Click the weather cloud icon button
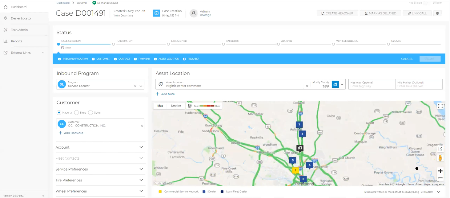 pyautogui.click(x=335, y=84)
